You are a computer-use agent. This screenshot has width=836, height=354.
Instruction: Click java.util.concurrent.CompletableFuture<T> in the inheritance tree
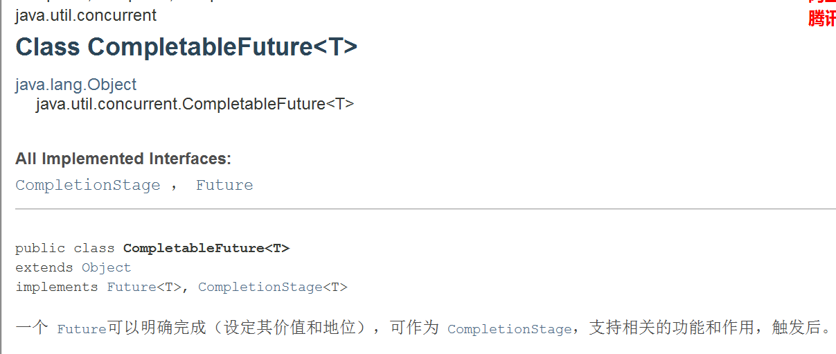(x=195, y=104)
